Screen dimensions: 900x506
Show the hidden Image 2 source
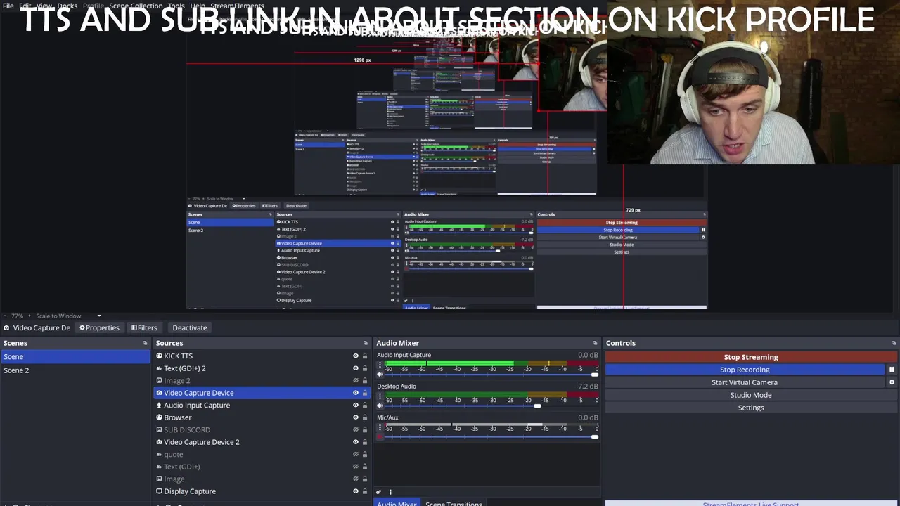355,381
